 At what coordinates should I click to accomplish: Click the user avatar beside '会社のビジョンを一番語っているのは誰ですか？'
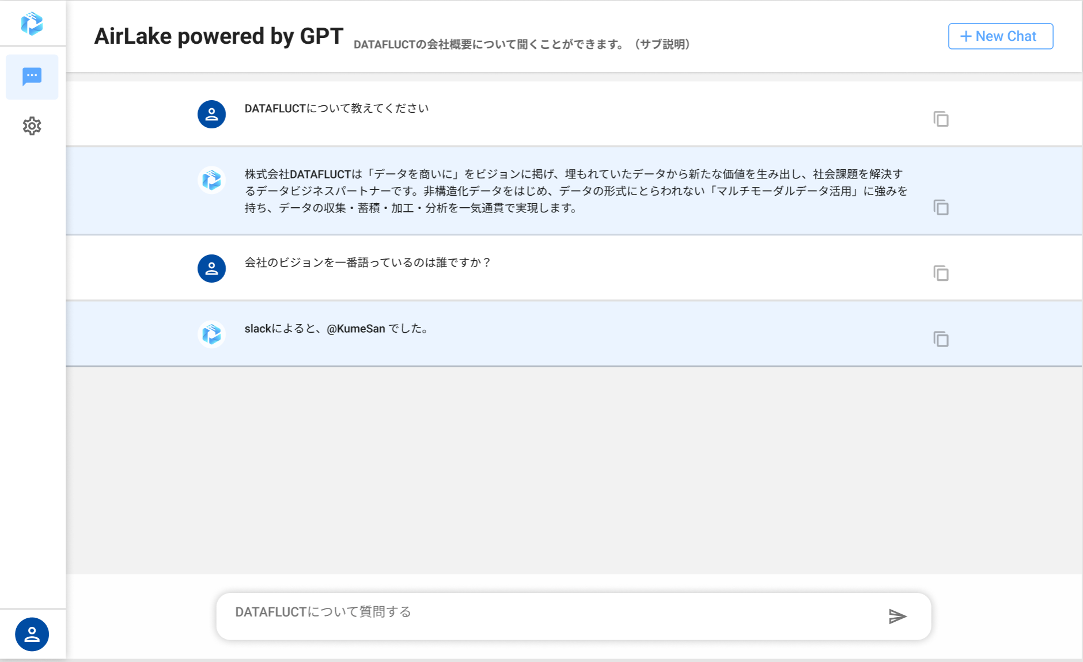211,268
